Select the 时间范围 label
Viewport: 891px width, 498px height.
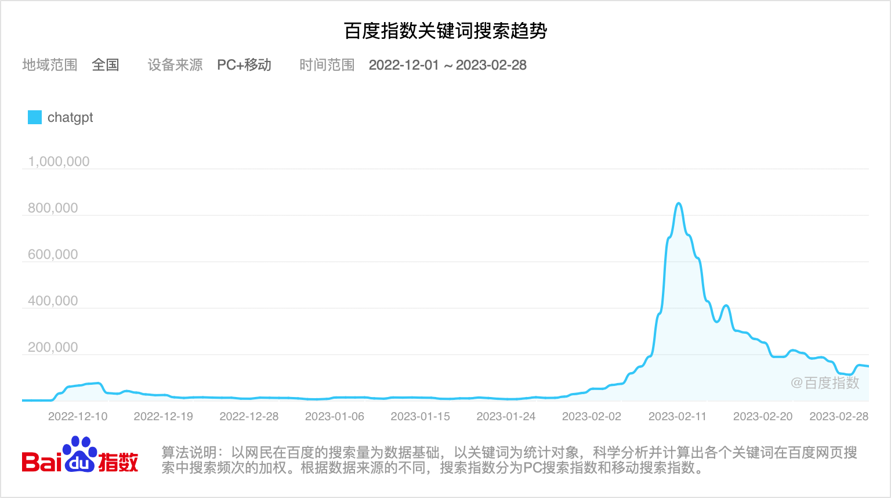[x=327, y=65]
